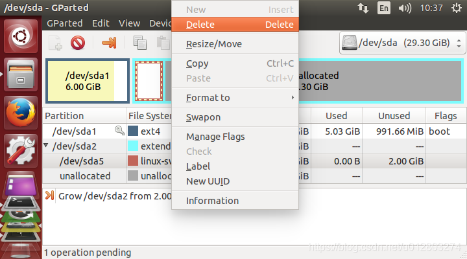Launch Firefox from the launcher

point(21,113)
